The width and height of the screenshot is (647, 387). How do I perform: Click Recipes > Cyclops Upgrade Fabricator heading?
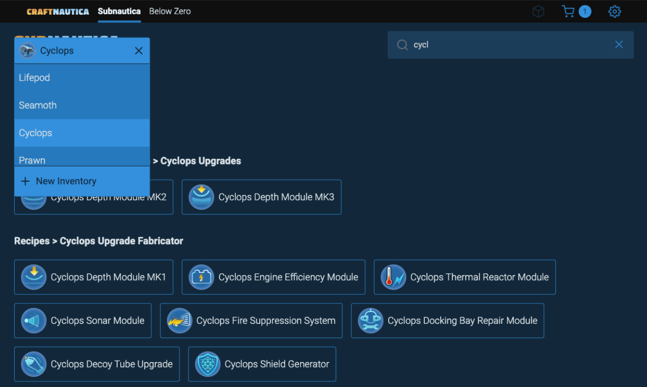pyautogui.click(x=99, y=241)
